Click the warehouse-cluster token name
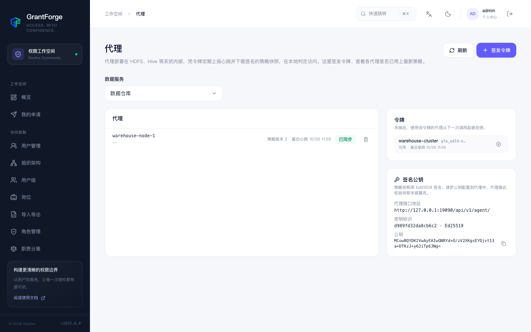Image resolution: width=531 pixels, height=332 pixels. 418,141
